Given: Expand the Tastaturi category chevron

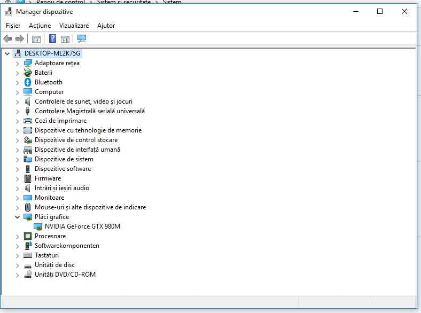Looking at the screenshot, I should [x=18, y=256].
